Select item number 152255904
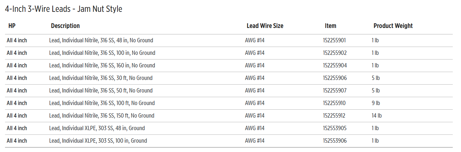This screenshot has height=152, width=461. 335,66
